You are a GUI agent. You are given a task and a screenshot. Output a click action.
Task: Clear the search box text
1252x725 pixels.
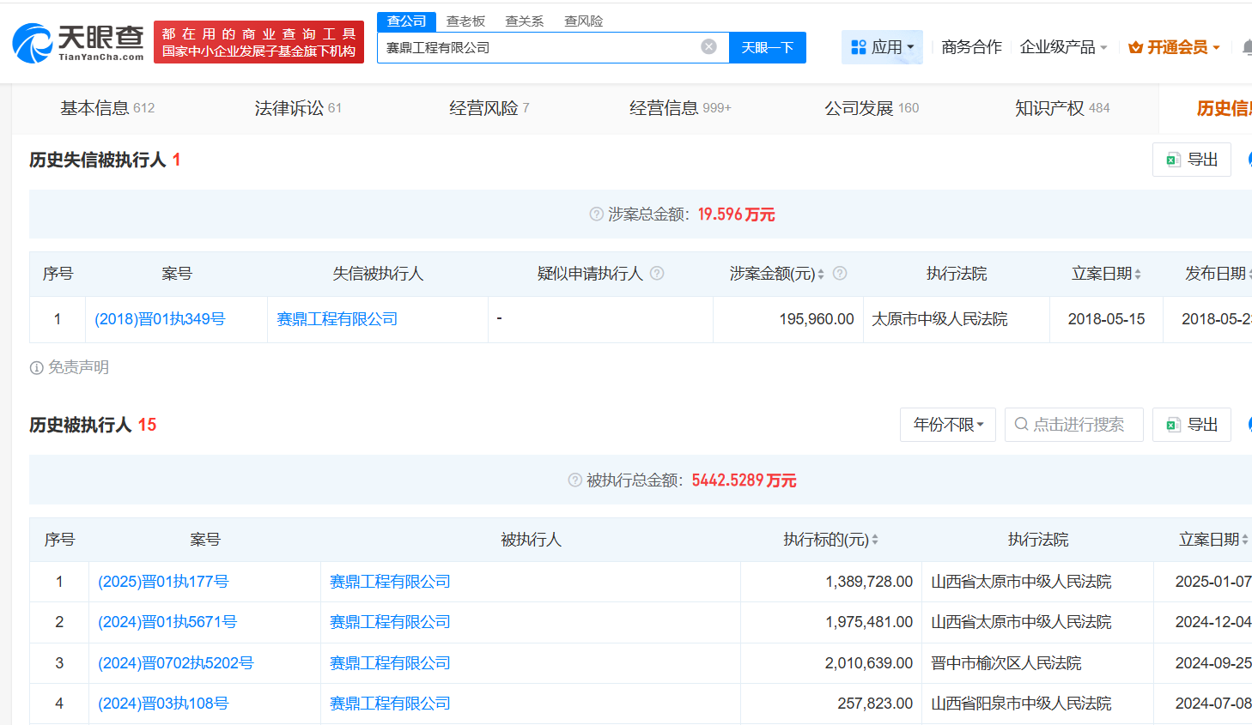point(708,47)
